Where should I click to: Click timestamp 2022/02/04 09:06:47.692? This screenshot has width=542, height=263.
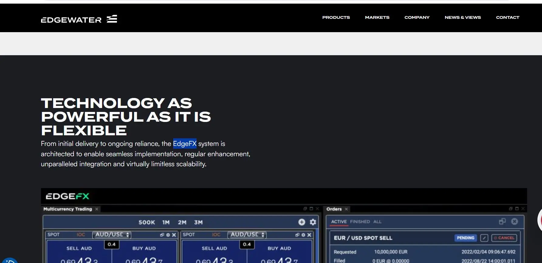[x=489, y=252]
